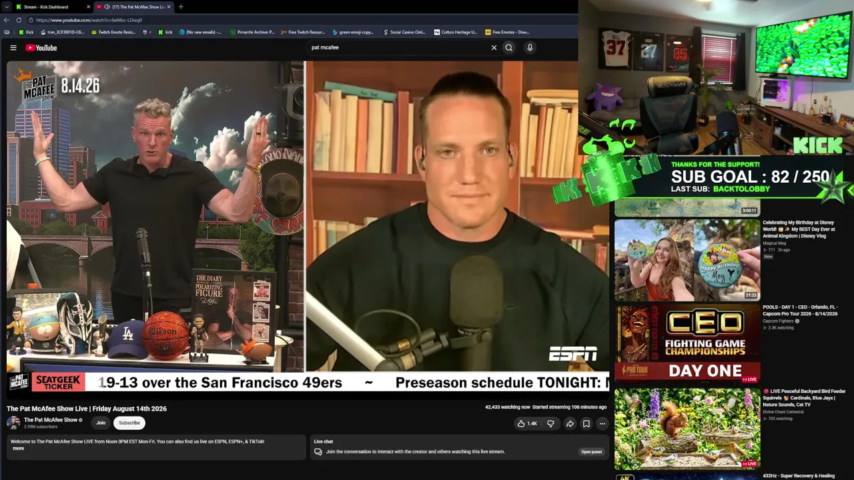Open the YouTube guide hamburger menu
Viewport: 854px width, 480px height.
click(x=13, y=48)
